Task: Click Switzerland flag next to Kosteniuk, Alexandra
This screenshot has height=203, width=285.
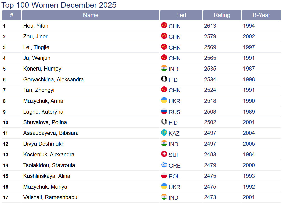Action: 164,154
